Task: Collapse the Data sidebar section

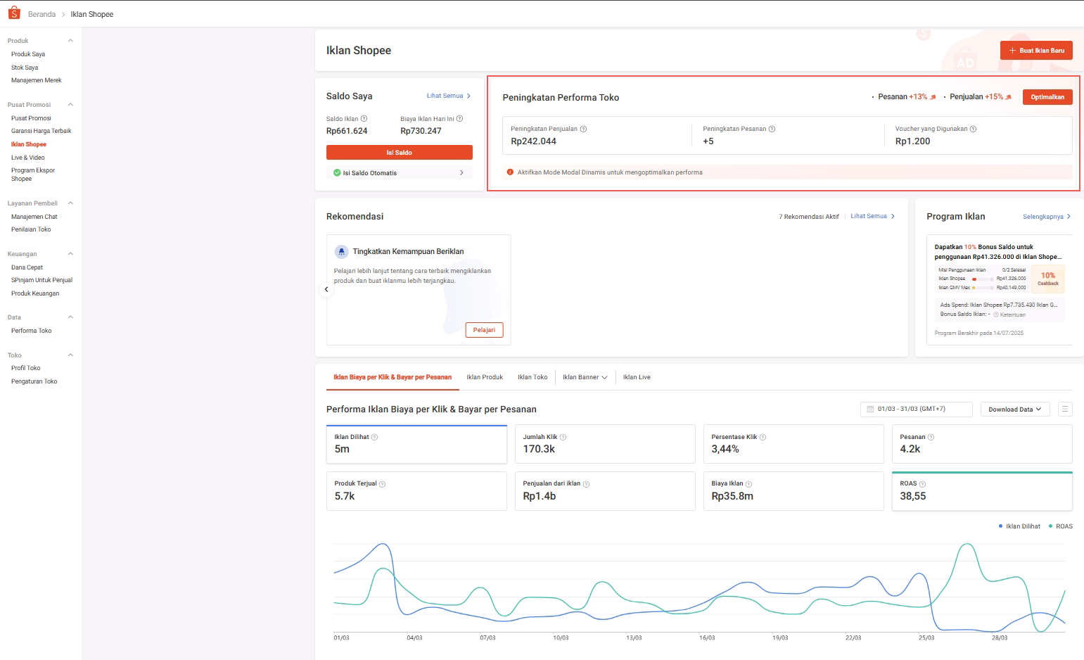Action: point(70,317)
